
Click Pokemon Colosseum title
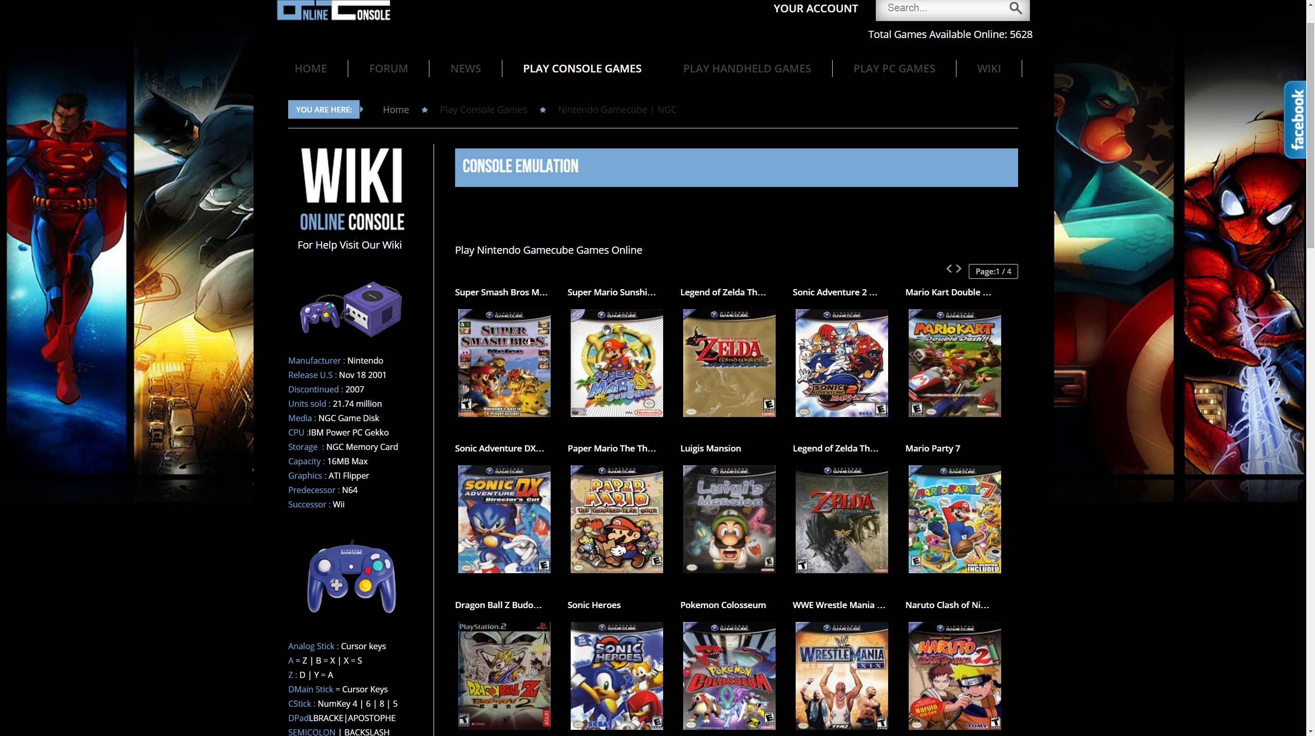723,605
